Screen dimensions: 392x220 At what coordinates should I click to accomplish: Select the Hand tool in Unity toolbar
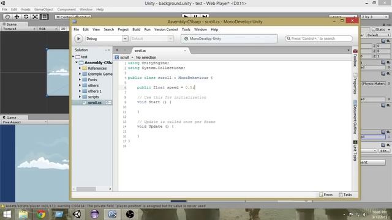click(x=7, y=16)
